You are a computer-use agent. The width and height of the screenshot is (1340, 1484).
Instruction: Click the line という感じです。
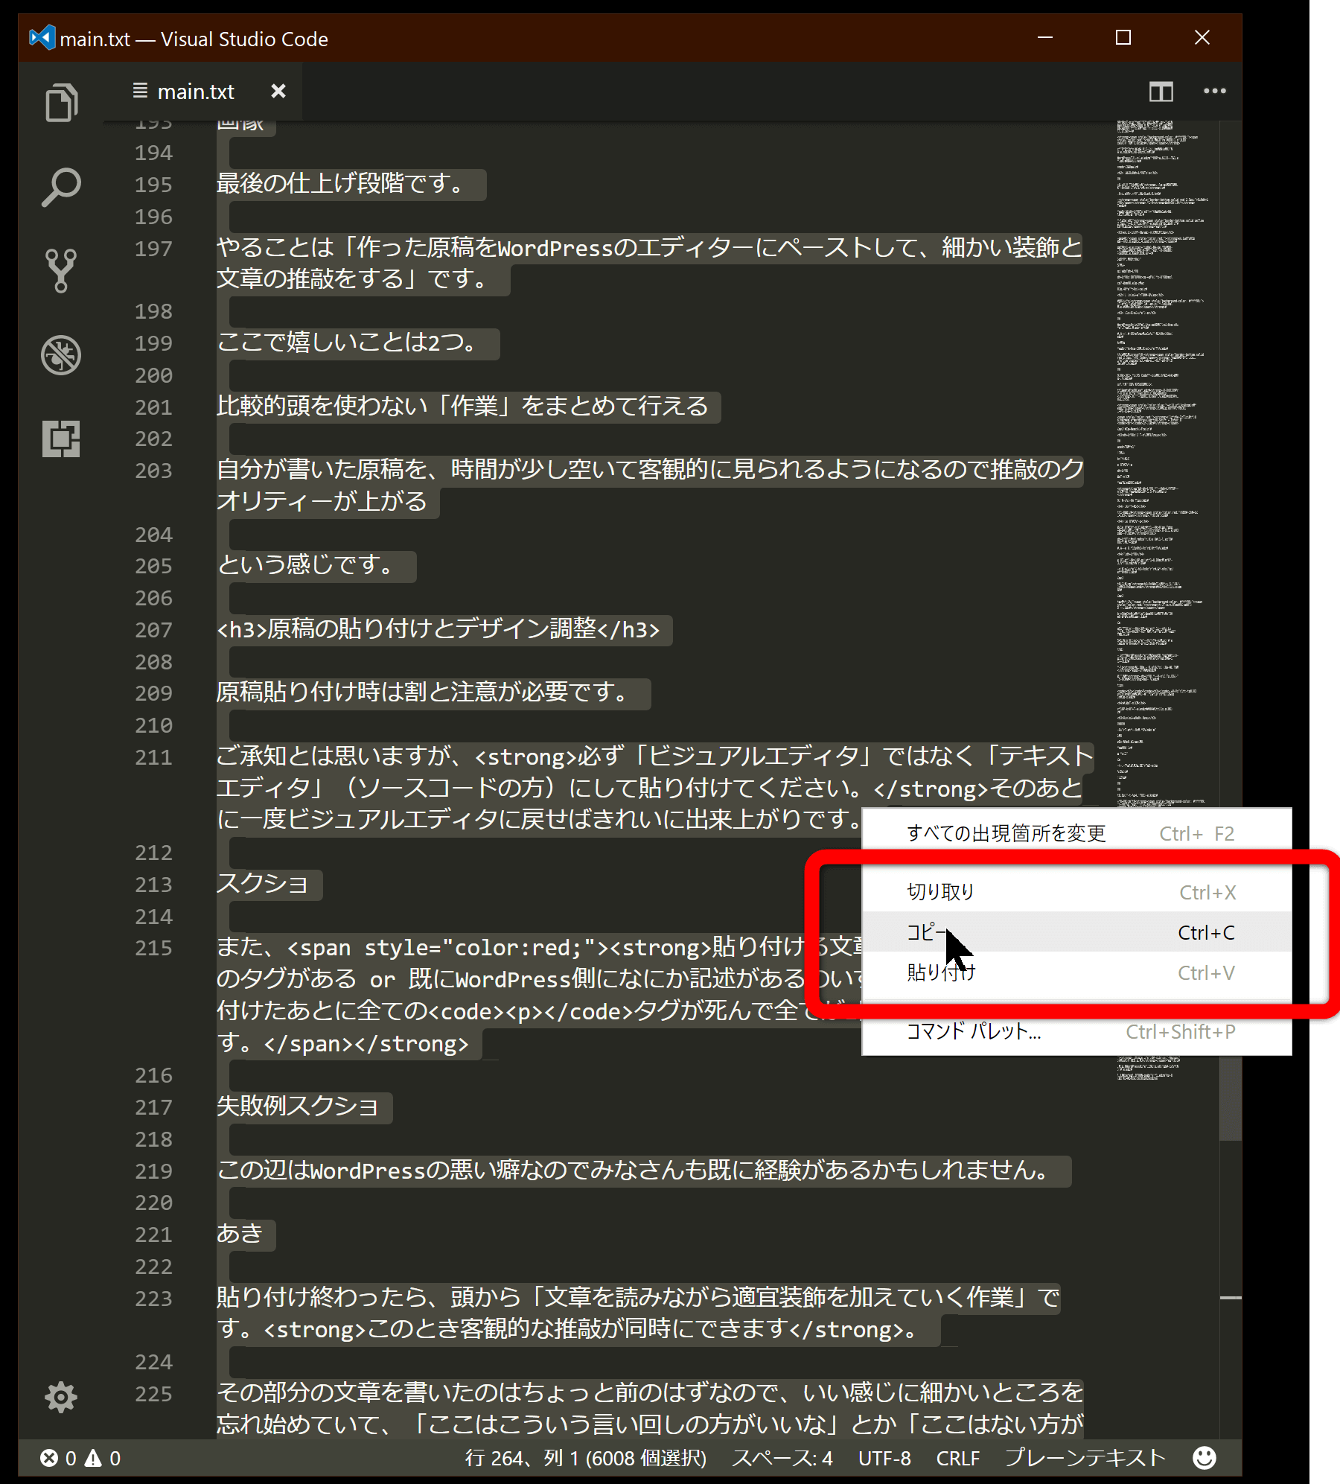(x=305, y=565)
